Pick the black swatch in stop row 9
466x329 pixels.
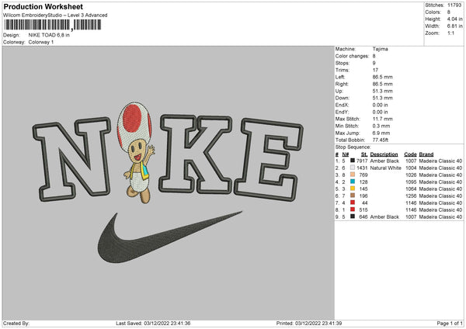pyautogui.click(x=353, y=216)
